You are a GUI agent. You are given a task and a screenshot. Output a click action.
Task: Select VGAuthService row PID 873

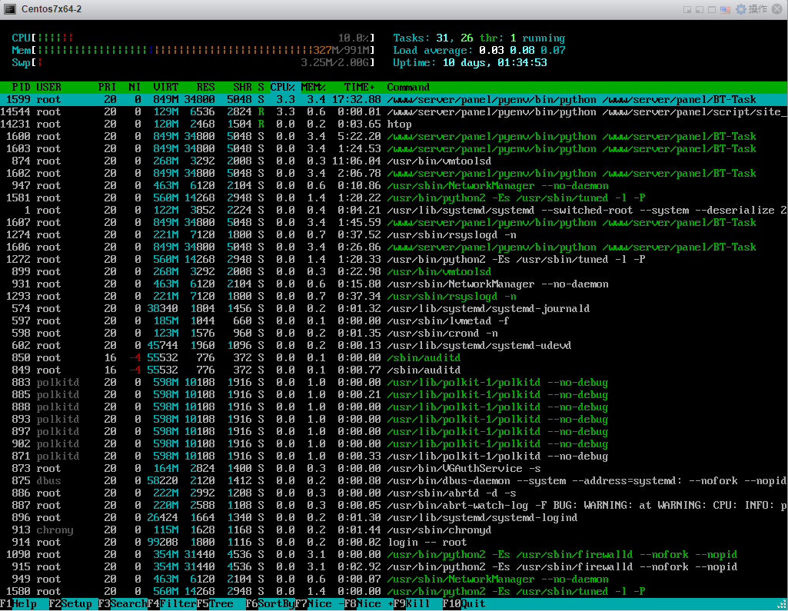394,468
